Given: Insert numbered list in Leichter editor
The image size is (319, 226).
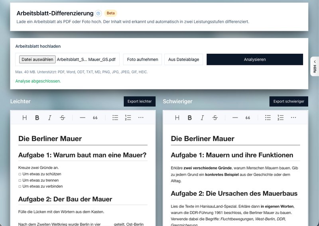Looking at the screenshot, I should point(128,118).
